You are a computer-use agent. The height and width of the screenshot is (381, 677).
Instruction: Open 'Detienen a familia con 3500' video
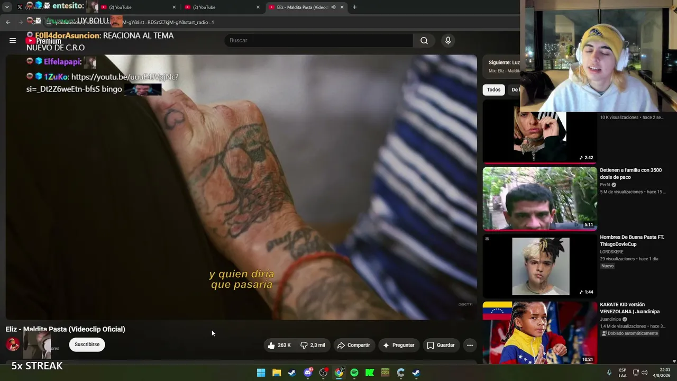630,174
